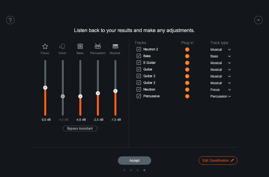Click the Bass speaker icon
269x177 pixels.
(80, 46)
